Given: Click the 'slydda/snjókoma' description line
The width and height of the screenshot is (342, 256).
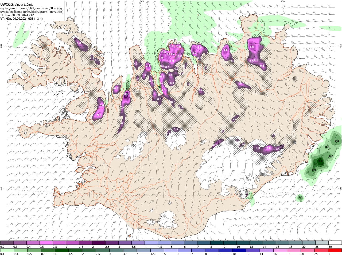Looking at the screenshot, I should click(x=32, y=12).
